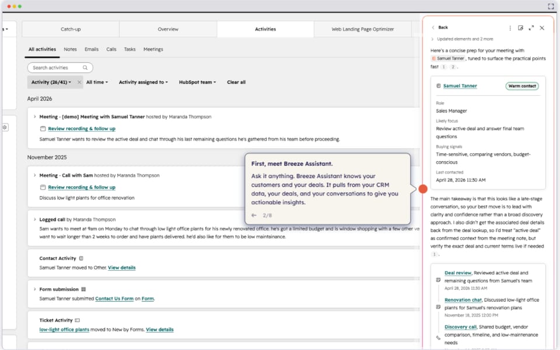Click the left sidebar settings gear icon
This screenshot has height=350, width=560.
pos(5,127)
